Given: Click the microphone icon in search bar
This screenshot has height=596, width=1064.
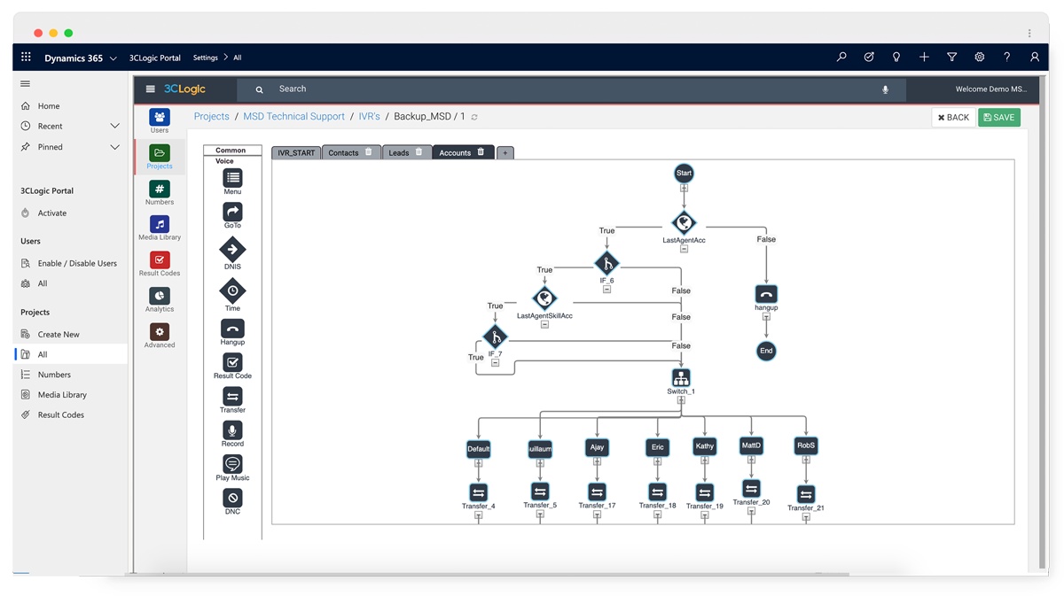Looking at the screenshot, I should pyautogui.click(x=885, y=89).
